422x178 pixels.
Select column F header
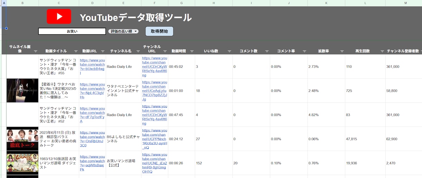155,3
